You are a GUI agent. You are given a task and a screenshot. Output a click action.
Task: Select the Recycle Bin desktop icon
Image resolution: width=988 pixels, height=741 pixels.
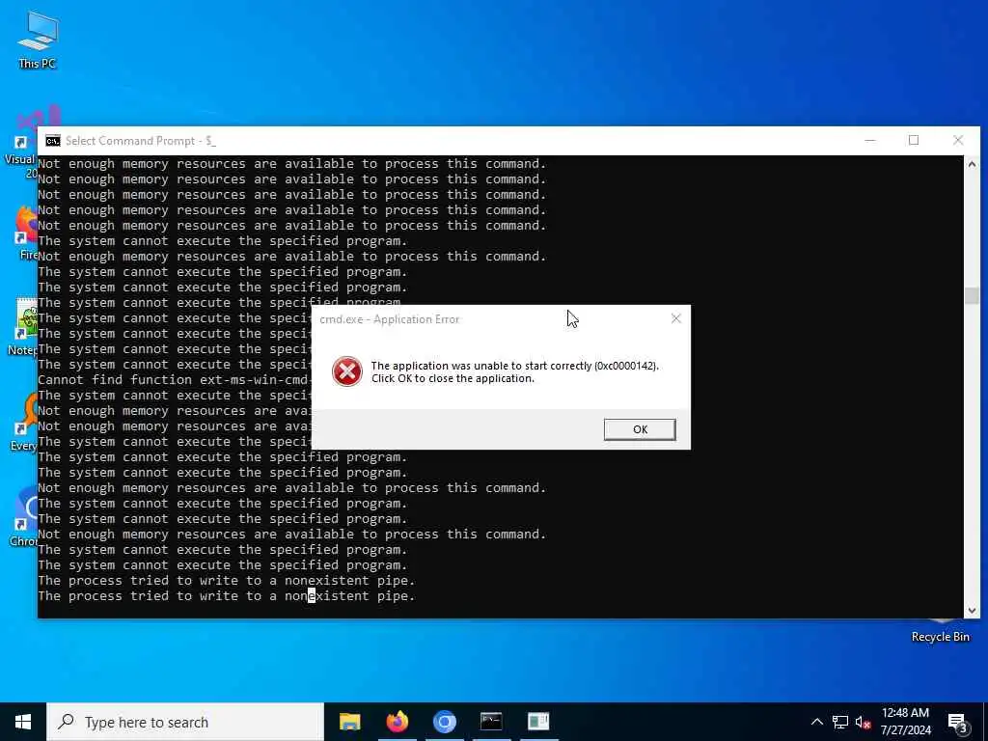click(x=940, y=630)
